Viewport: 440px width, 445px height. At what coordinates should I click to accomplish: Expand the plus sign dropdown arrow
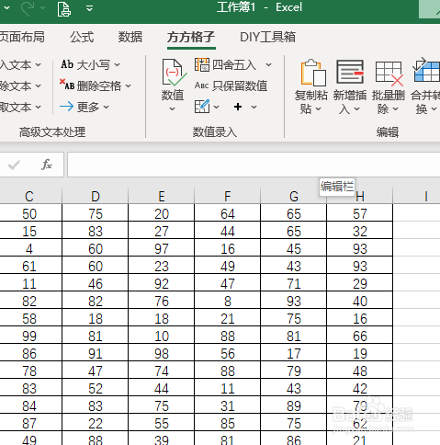254,107
